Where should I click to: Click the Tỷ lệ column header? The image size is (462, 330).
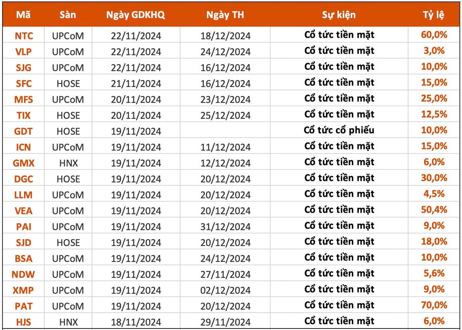click(x=434, y=15)
